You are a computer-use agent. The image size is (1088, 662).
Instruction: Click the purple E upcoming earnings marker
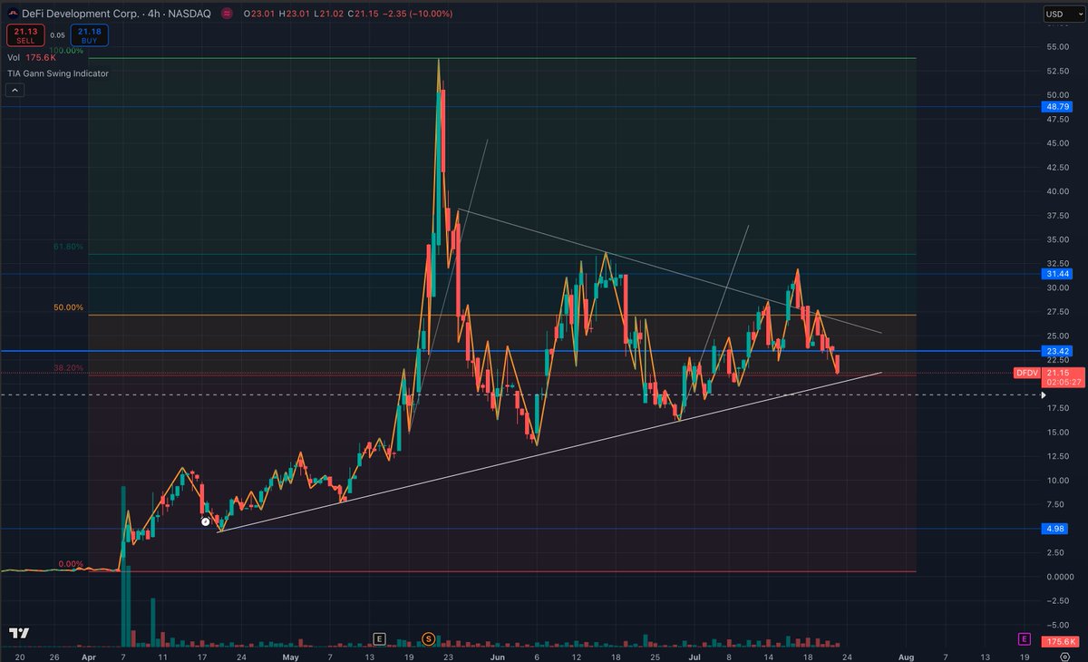coord(1025,639)
